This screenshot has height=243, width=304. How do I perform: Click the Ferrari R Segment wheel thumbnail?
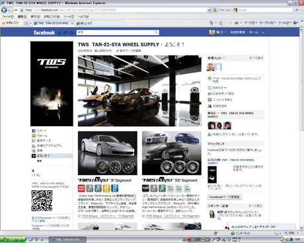pos(108,153)
